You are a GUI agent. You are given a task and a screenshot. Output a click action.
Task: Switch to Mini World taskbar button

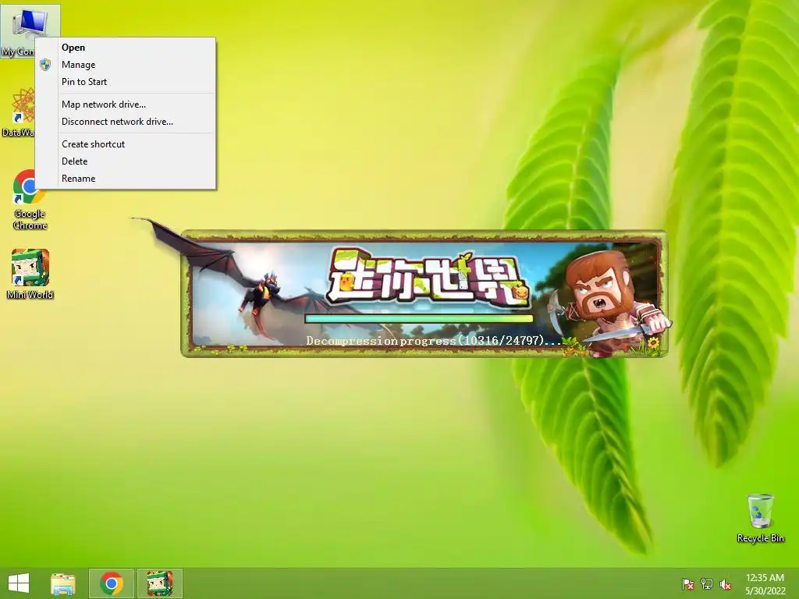click(x=159, y=583)
